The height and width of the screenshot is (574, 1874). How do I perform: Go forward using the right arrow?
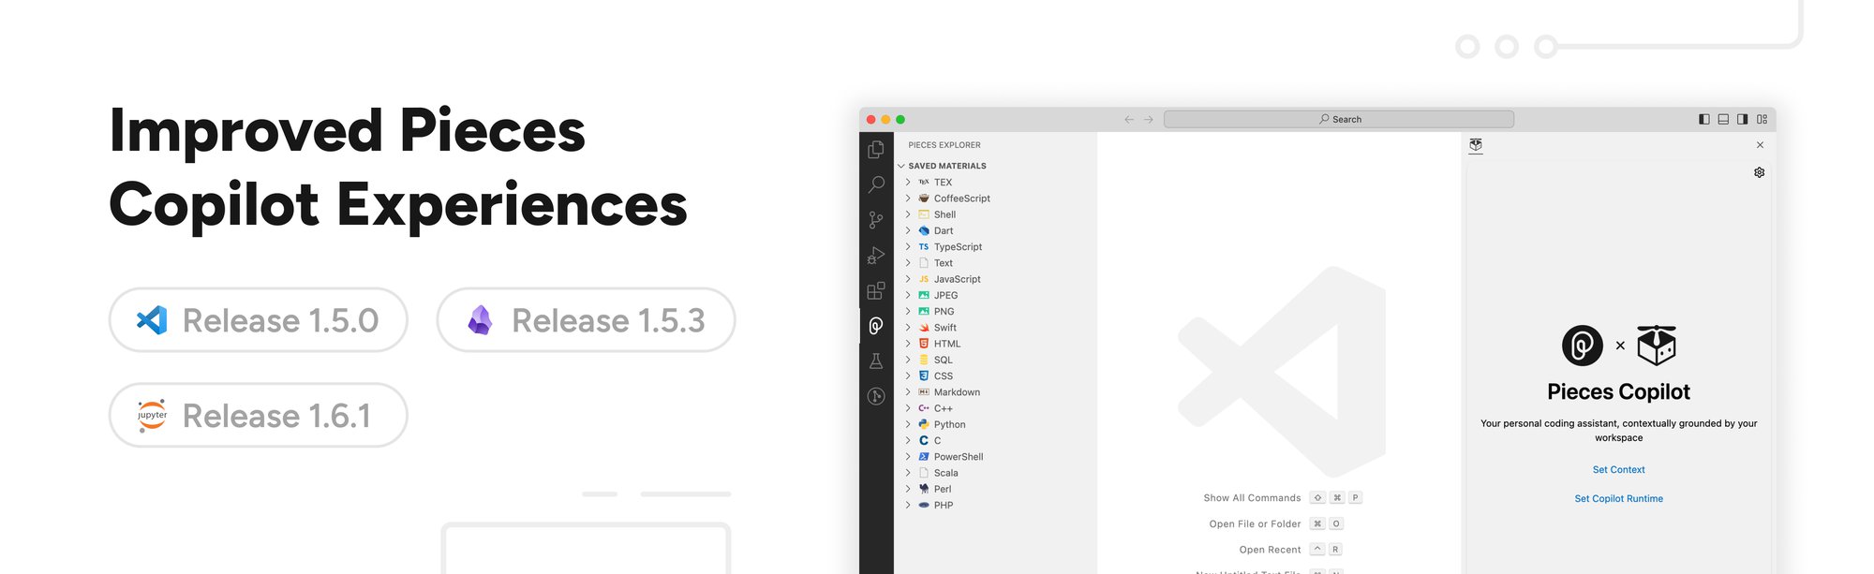click(1149, 120)
